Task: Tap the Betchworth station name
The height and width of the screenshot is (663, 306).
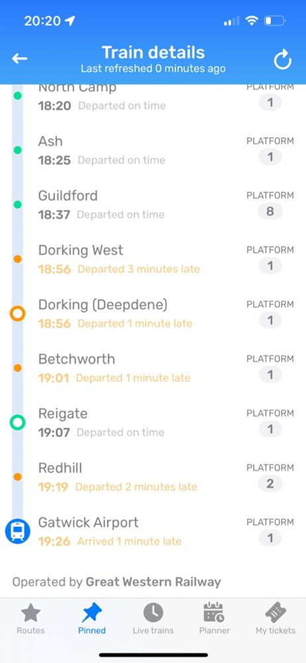Action: click(x=77, y=359)
